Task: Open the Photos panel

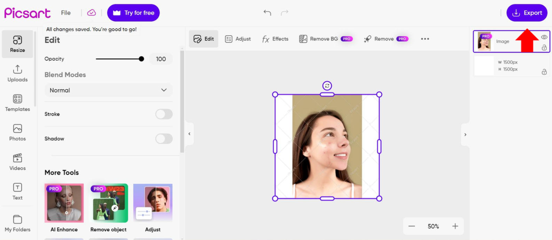Action: [x=17, y=132]
